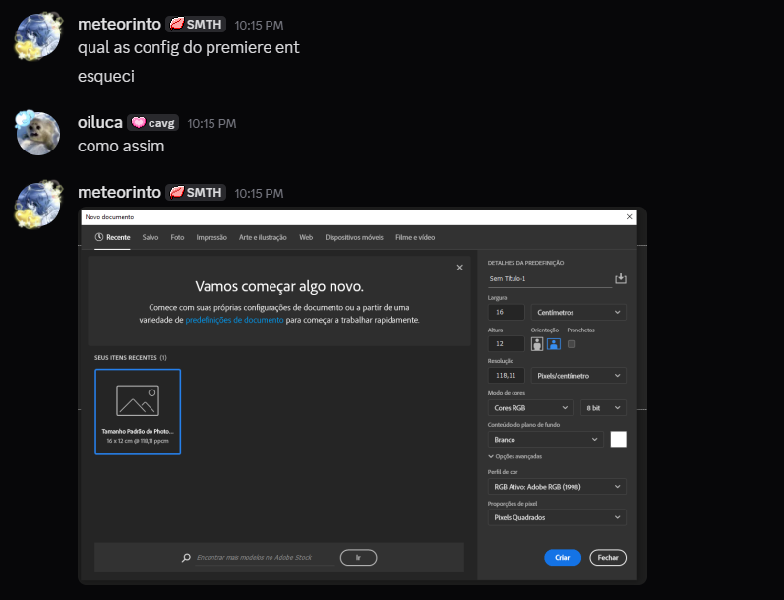Dismiss the 'Vamos começar algo novo' banner
The image size is (784, 600).
(x=460, y=268)
